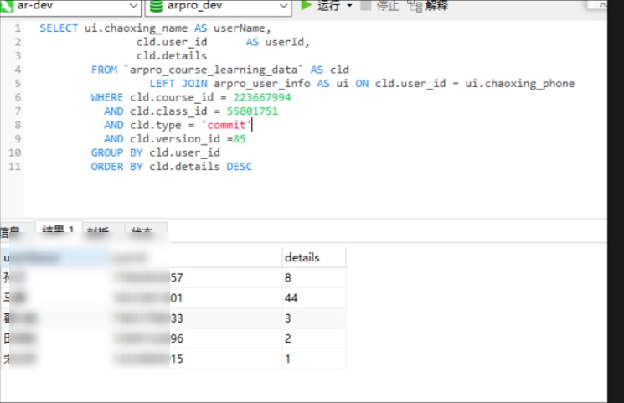Click the Stop query button
The image size is (624, 403).
point(380,6)
